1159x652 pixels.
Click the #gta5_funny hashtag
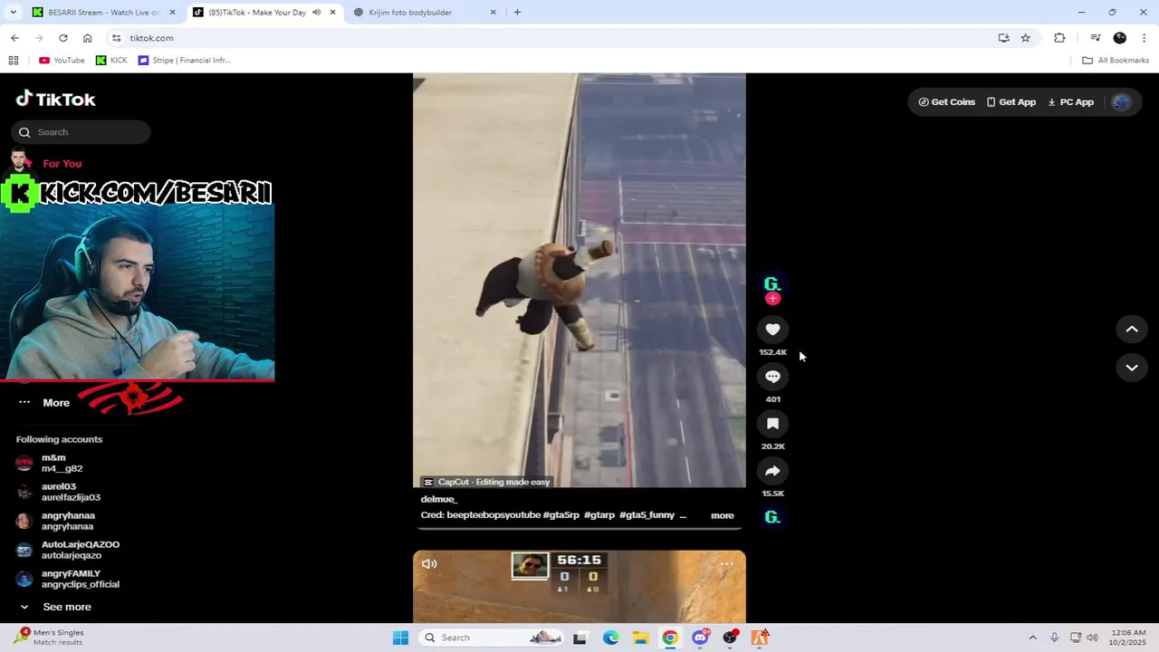(647, 515)
